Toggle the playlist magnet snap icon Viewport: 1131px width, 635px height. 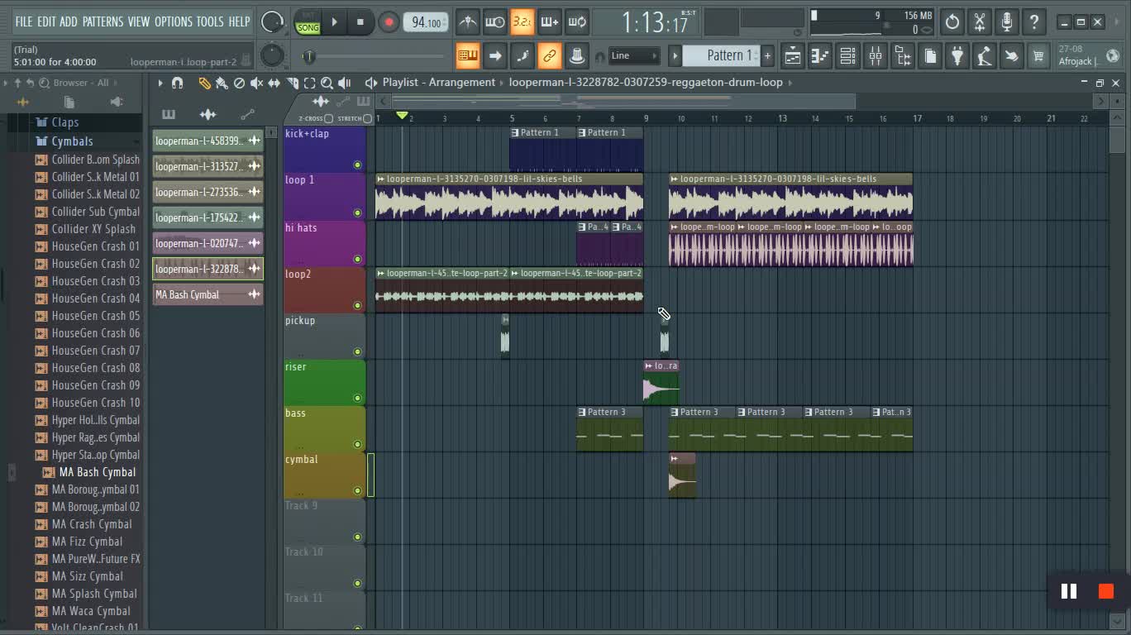[177, 83]
